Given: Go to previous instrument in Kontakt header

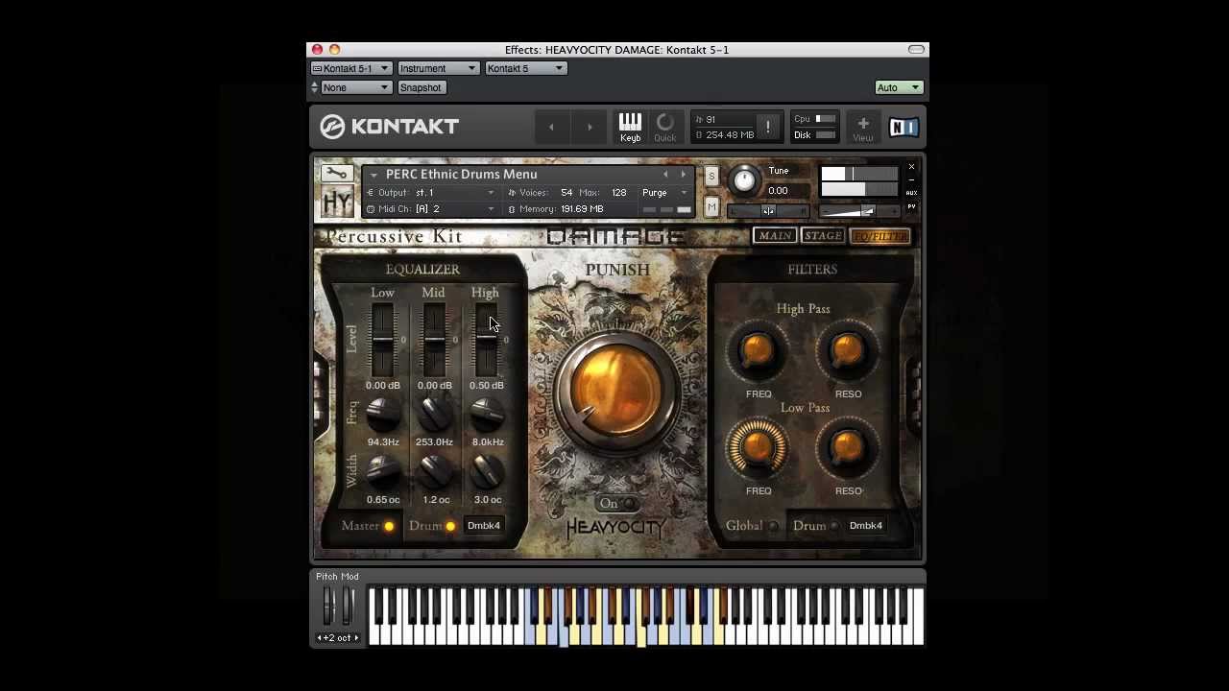Looking at the screenshot, I should pyautogui.click(x=551, y=127).
